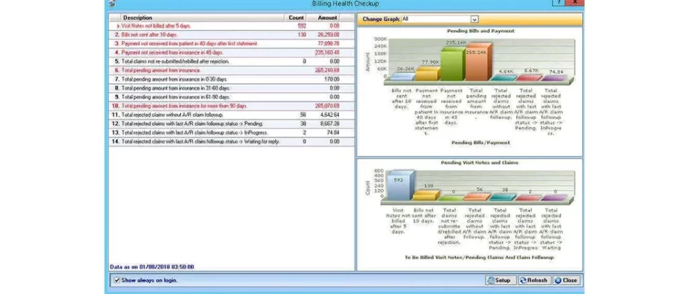Click the Data as on 01/08/2018 timestamp text
689x294 pixels.
(151, 267)
